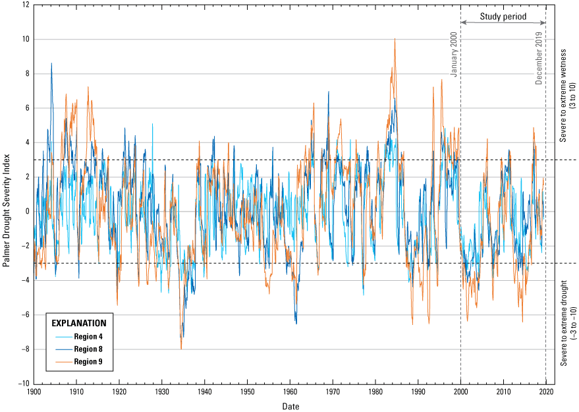Select the Region 8 legend label
This screenshot has width=579, height=412.
pos(88,349)
